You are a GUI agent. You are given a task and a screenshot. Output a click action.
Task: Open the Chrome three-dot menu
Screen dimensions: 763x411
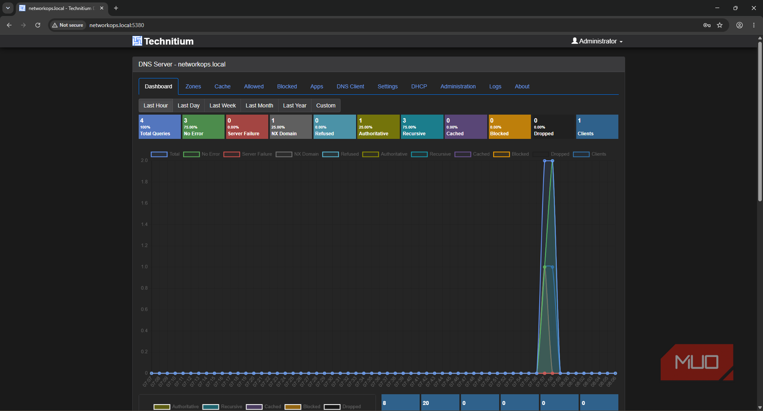click(754, 25)
